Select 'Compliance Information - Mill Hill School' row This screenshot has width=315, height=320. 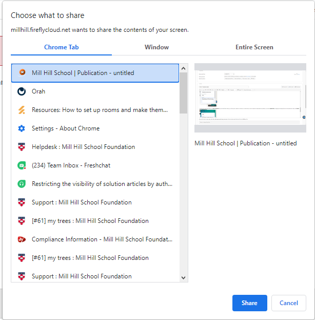point(95,239)
